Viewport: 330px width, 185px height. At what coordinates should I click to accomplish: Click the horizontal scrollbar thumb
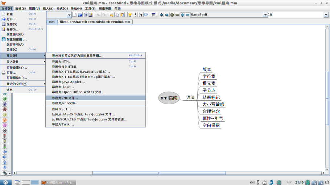(x=159, y=173)
